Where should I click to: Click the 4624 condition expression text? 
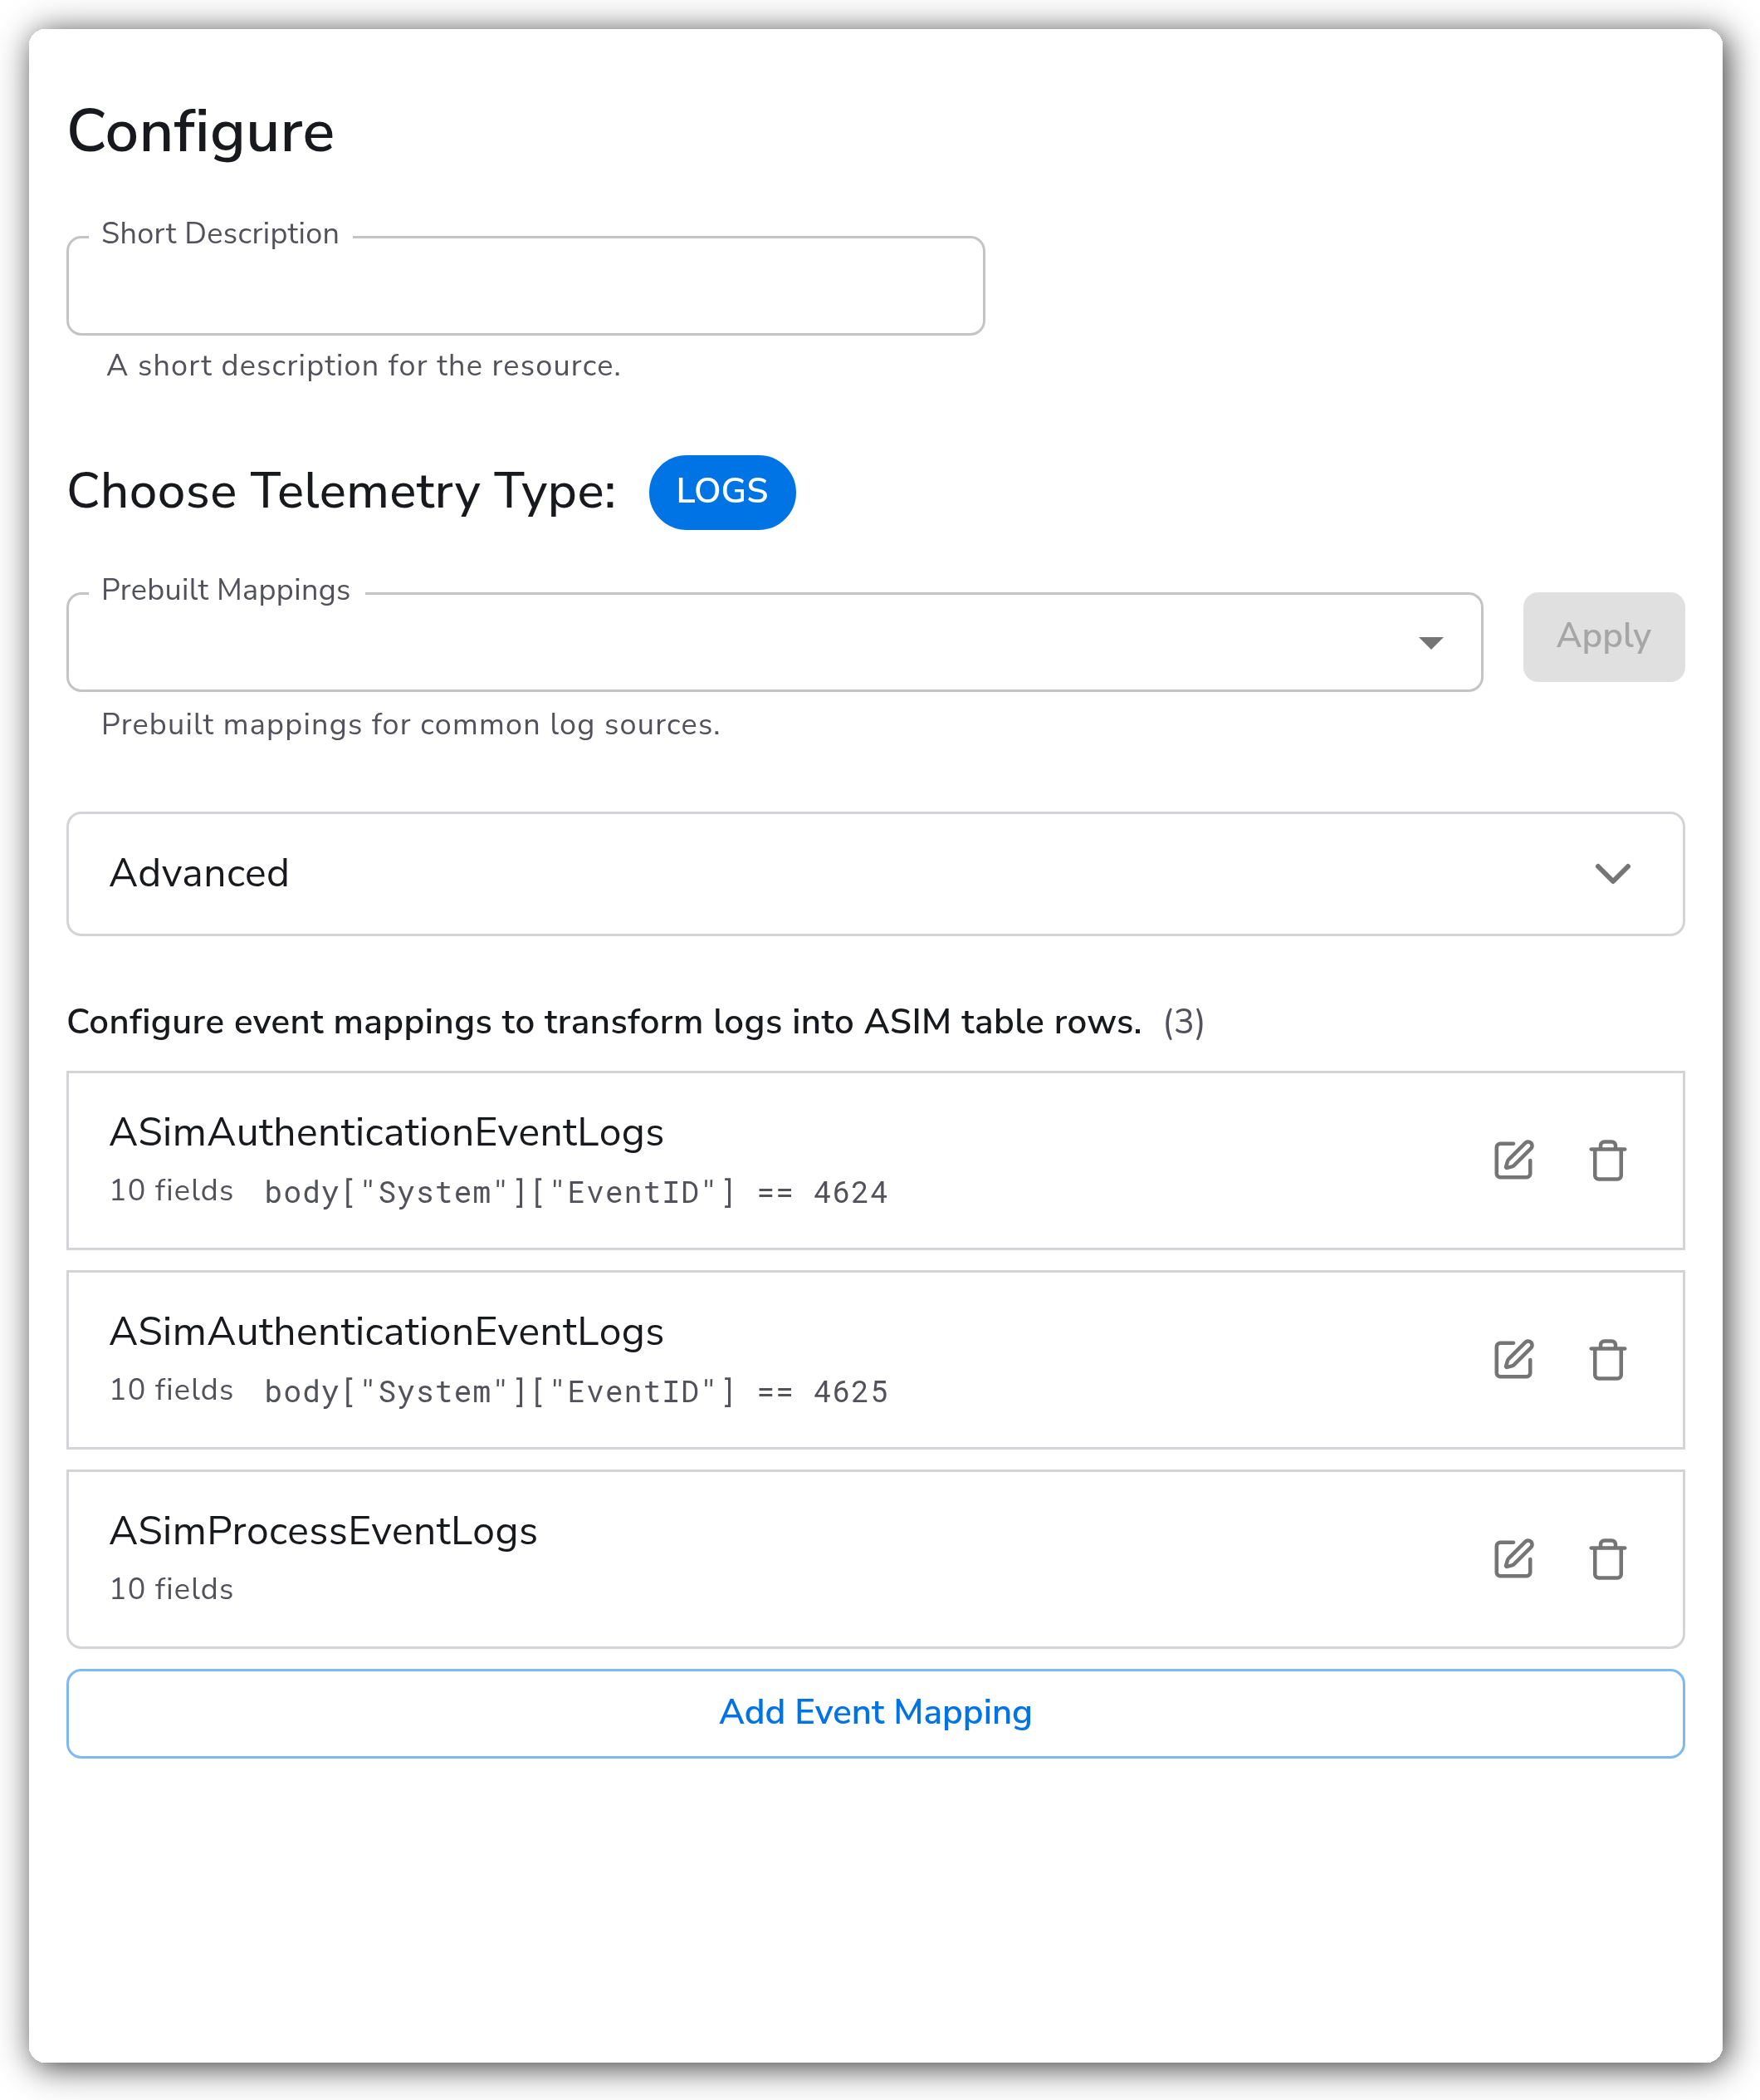[x=575, y=1192]
